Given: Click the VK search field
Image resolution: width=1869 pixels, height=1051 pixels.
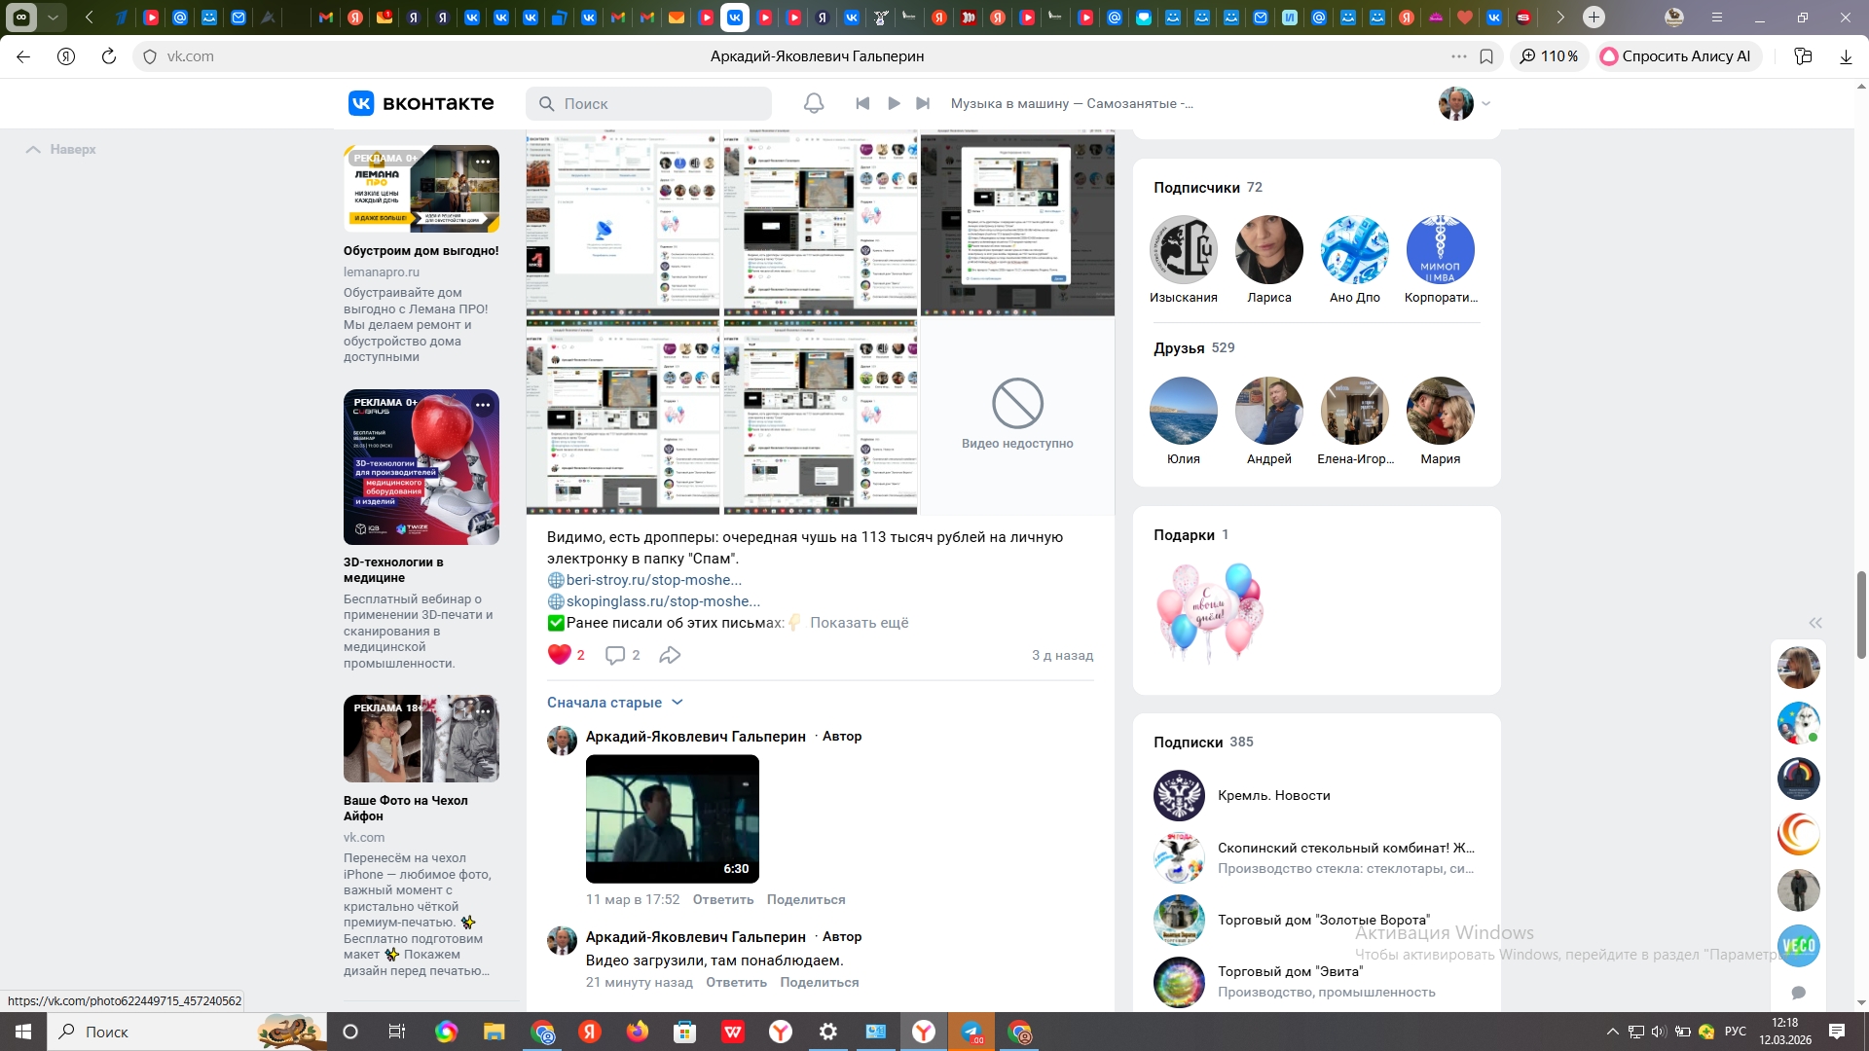Looking at the screenshot, I should (x=649, y=103).
